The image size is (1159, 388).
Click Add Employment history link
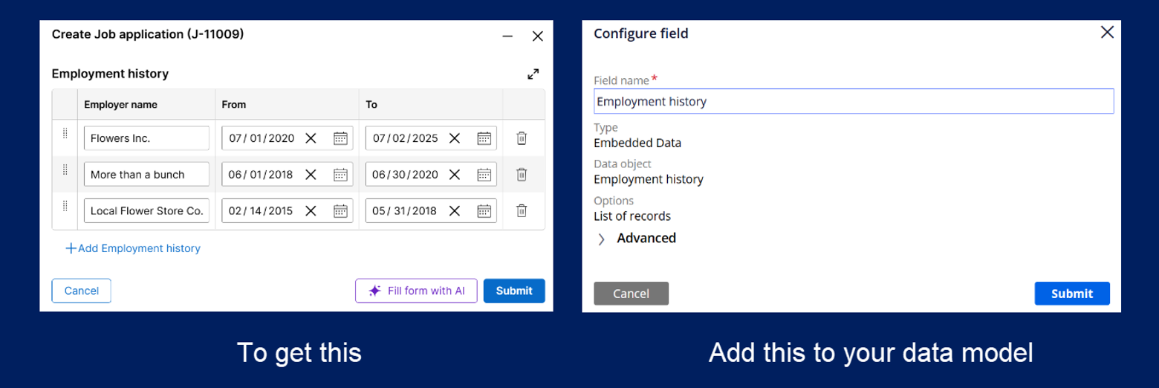coord(133,248)
